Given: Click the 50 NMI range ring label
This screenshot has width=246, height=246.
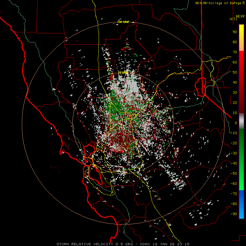Looking at the screenshot, I should click(123, 72).
